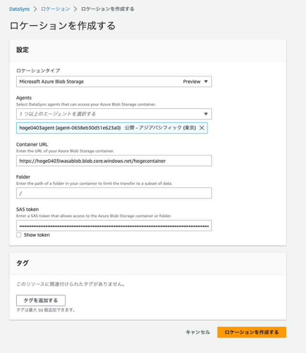Screen dimensions: 306x353
Task: Click the 'Enter a SAS token' help text
Action: pyautogui.click(x=94, y=216)
